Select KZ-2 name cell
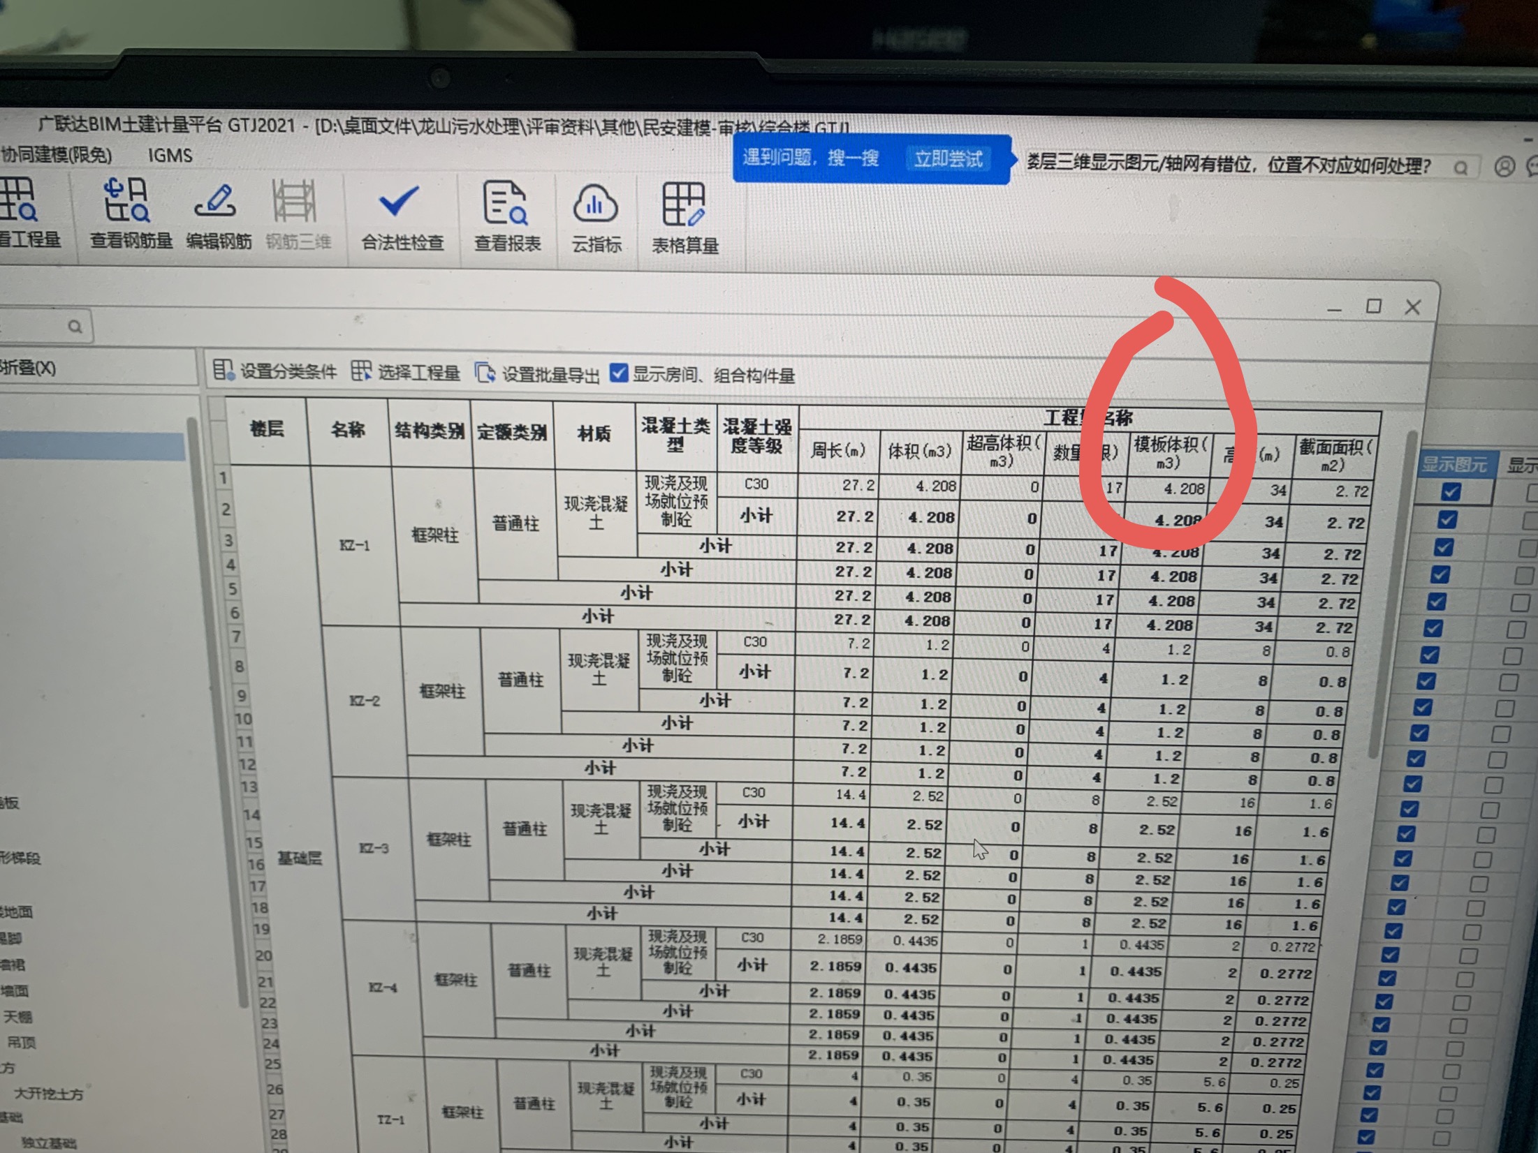The height and width of the screenshot is (1153, 1538). pyautogui.click(x=364, y=701)
